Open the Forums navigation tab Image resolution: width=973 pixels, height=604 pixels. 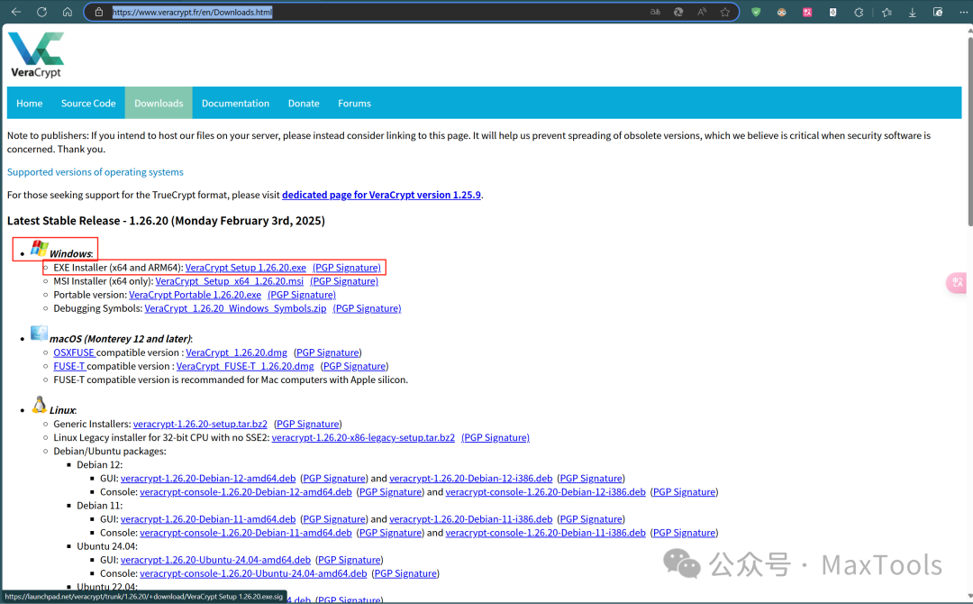click(354, 103)
